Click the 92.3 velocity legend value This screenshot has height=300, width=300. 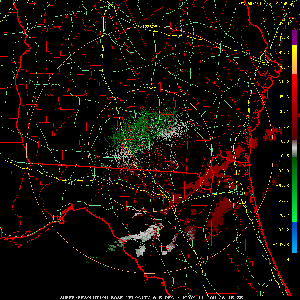[x=284, y=52]
